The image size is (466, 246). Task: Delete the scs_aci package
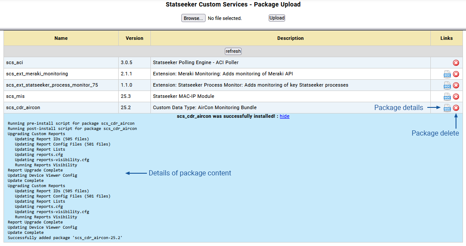click(x=456, y=63)
